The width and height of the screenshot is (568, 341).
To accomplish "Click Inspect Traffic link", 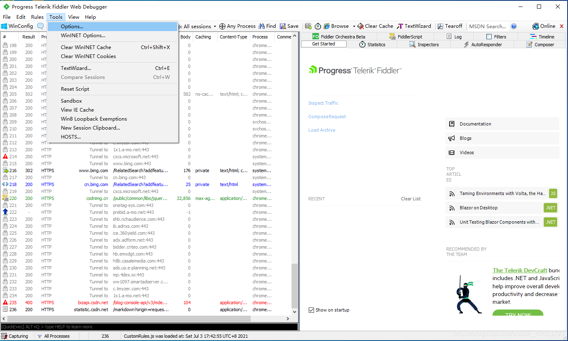I will [x=323, y=103].
